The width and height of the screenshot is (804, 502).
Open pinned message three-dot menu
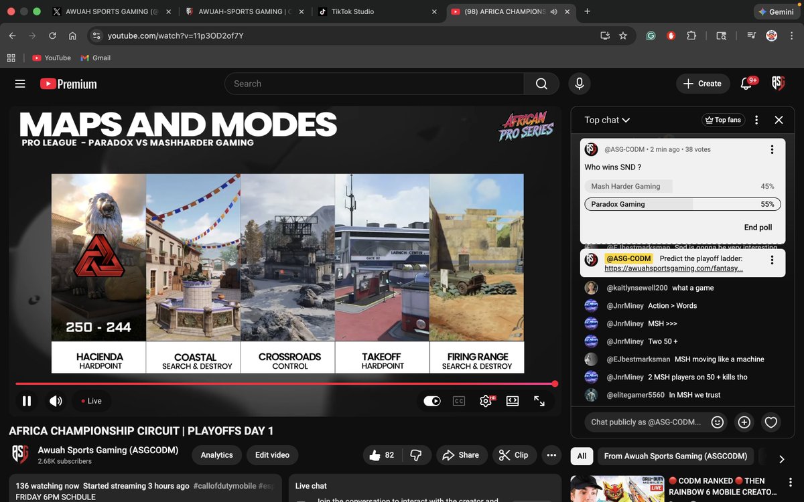[772, 260]
